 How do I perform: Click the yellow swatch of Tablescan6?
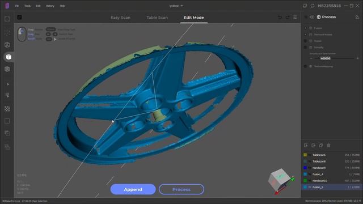305,155
